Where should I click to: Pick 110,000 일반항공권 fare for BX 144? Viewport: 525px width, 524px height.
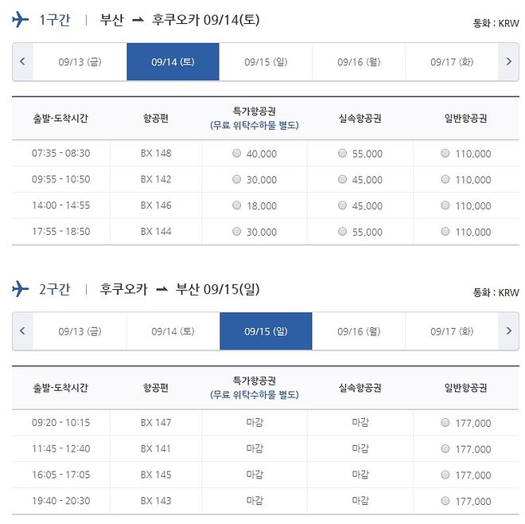tap(445, 232)
